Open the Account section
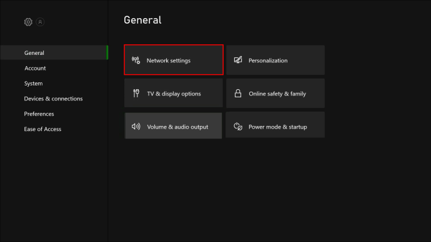The width and height of the screenshot is (431, 242). pos(35,68)
